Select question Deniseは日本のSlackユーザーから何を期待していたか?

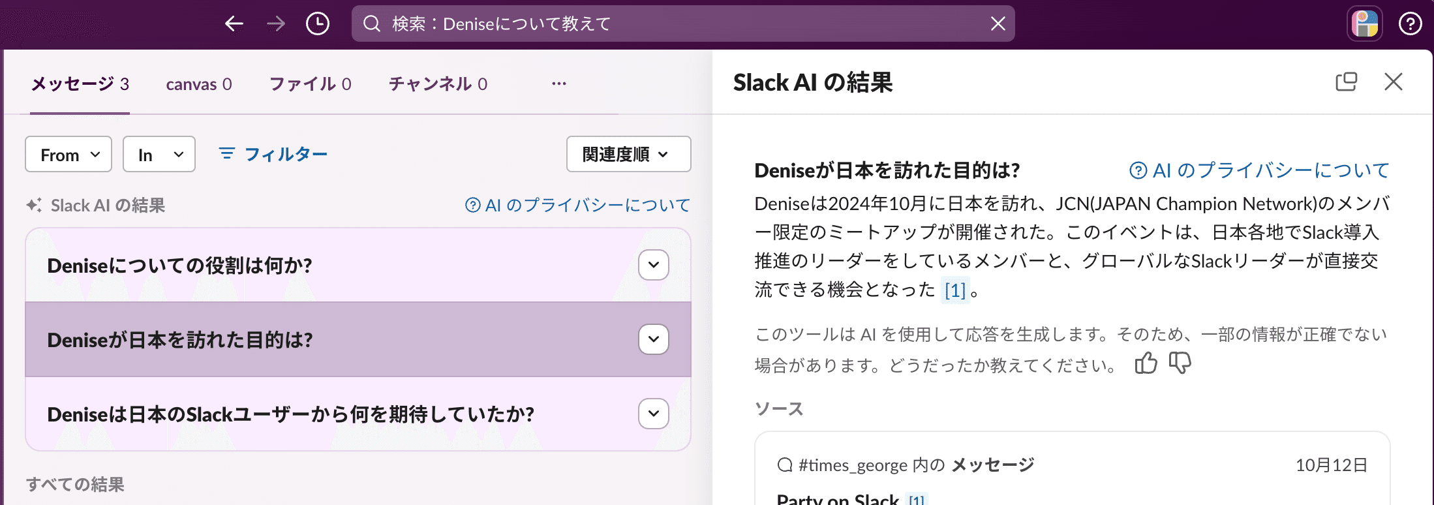tap(291, 414)
